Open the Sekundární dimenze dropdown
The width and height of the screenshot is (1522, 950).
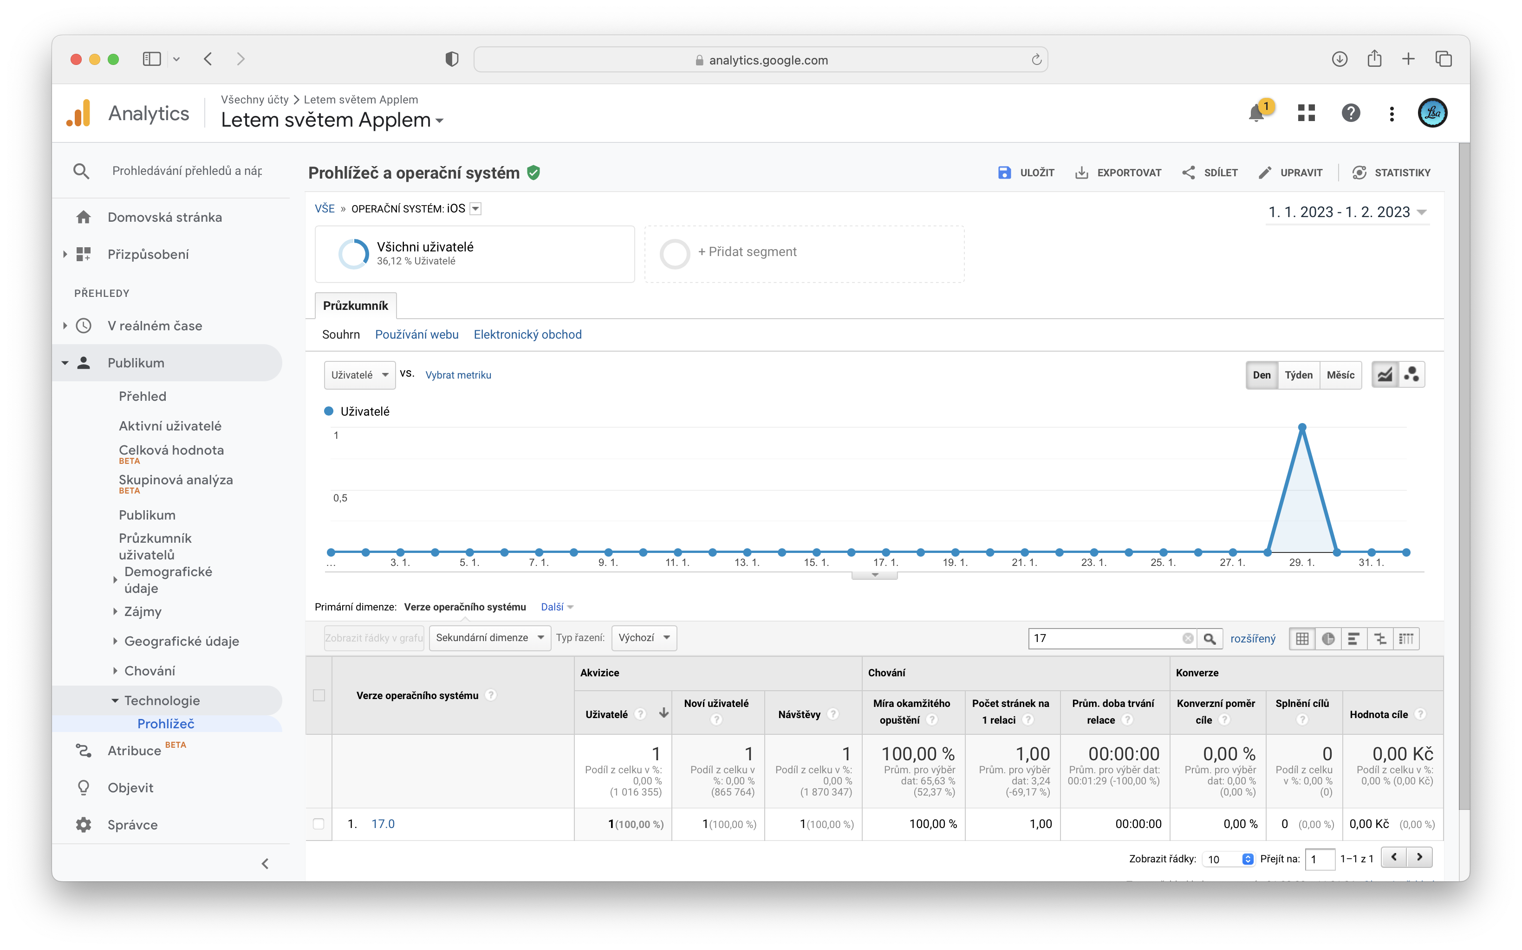489,638
